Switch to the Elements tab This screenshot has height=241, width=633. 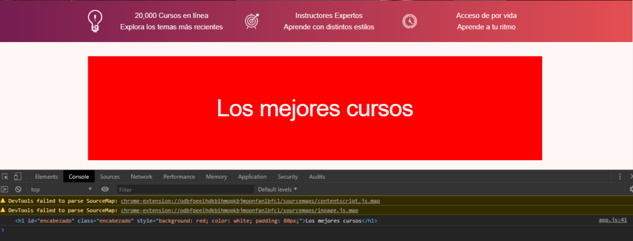(46, 176)
